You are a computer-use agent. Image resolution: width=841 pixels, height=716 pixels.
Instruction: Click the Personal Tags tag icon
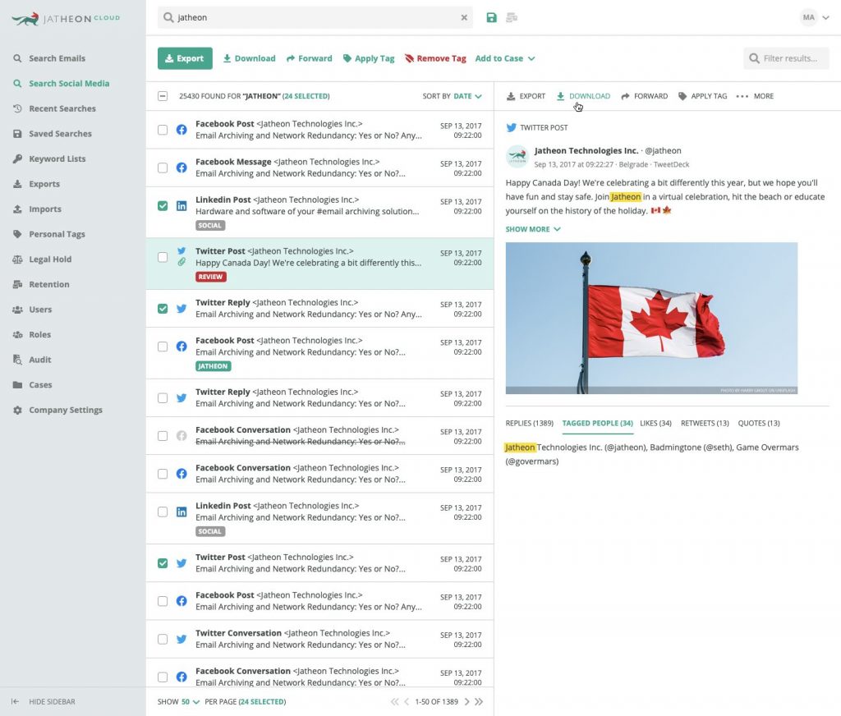pyautogui.click(x=18, y=234)
